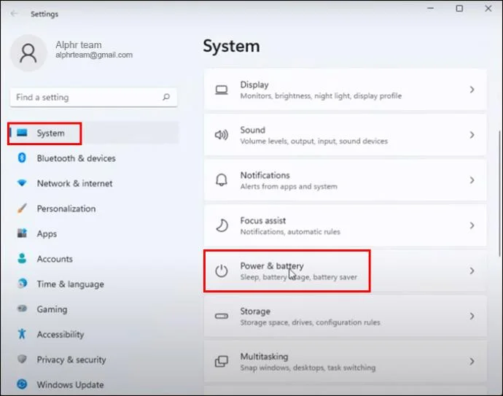Expand Display settings chevron
The height and width of the screenshot is (396, 503).
[472, 90]
